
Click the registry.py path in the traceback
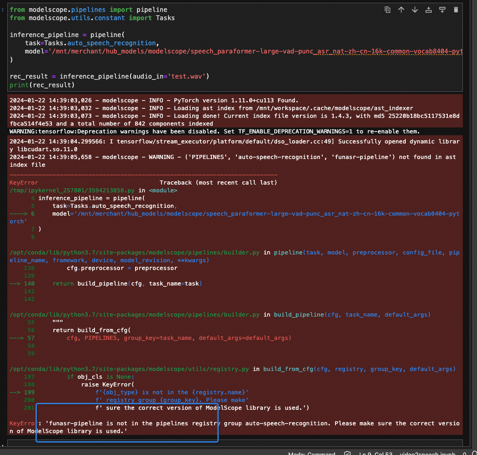(x=129, y=369)
